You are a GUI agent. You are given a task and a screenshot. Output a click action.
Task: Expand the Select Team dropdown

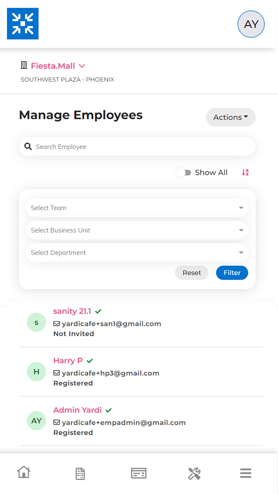pos(137,208)
